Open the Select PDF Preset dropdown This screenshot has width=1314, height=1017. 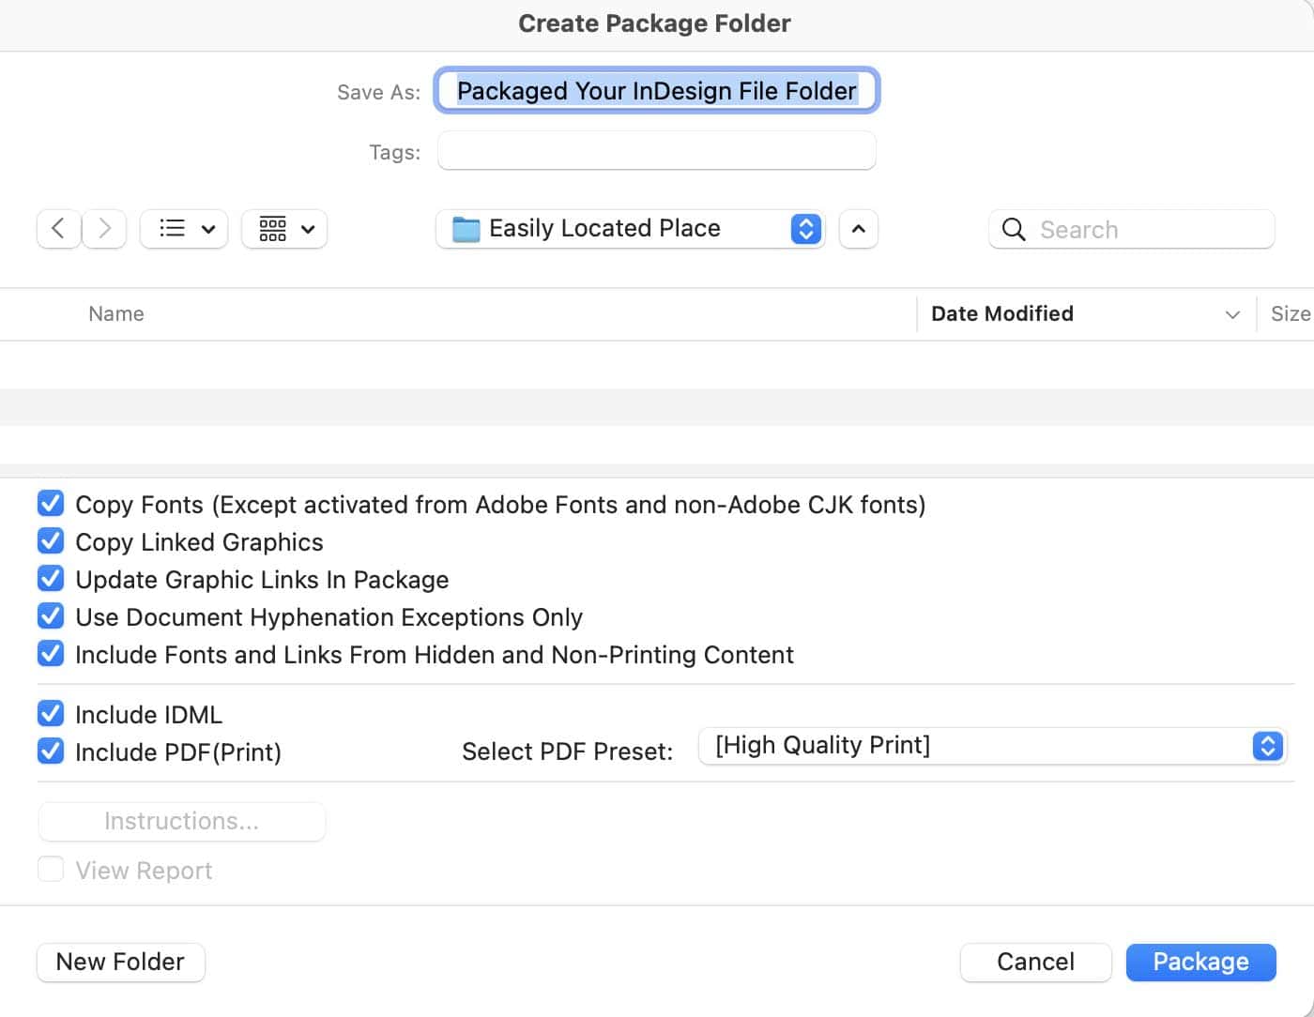(1267, 746)
